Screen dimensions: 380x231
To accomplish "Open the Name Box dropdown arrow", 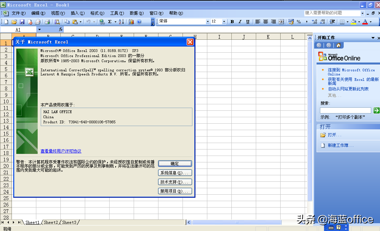I will point(39,30).
